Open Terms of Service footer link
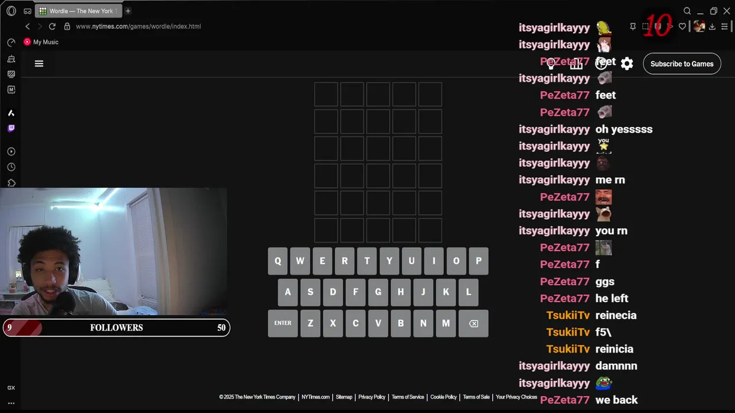This screenshot has width=735, height=413. coord(408,397)
